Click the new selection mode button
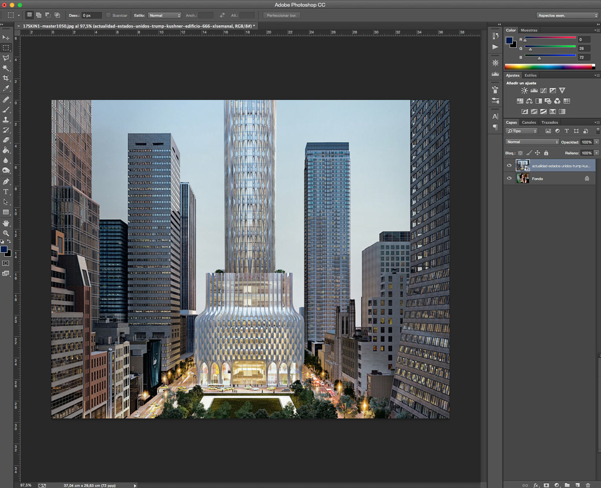Image resolution: width=601 pixels, height=488 pixels. click(29, 15)
